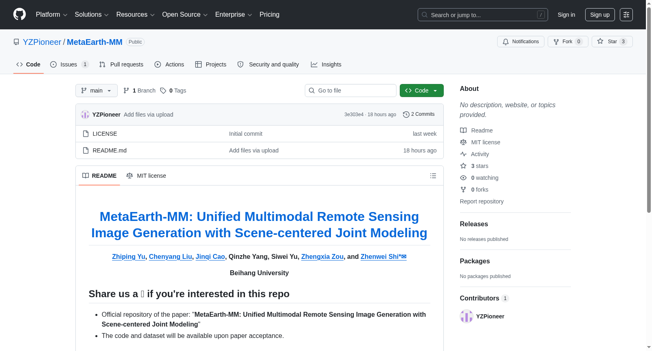Open the latest commit message Add files via upload
Image resolution: width=652 pixels, height=351 pixels.
148,115
